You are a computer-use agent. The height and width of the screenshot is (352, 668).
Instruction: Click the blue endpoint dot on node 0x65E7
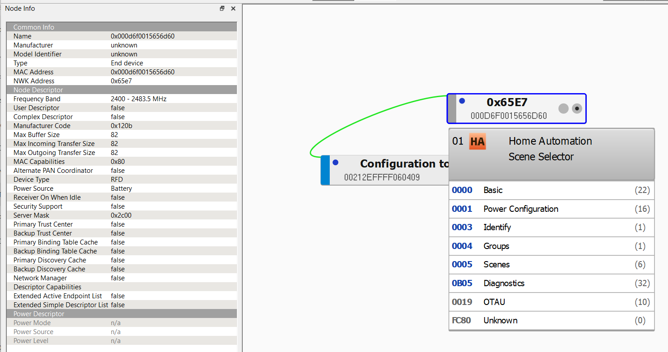pyautogui.click(x=462, y=101)
